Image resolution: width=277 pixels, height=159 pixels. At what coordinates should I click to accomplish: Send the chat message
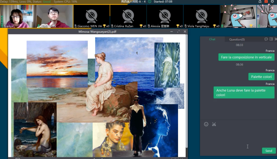point(269,151)
